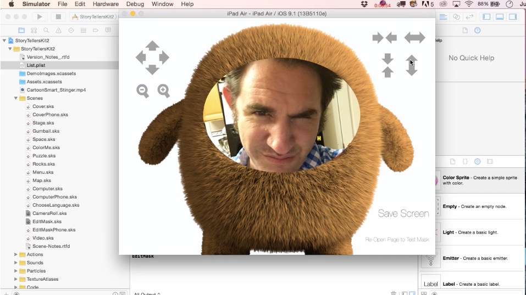This screenshot has width=526, height=295.
Task: Open the Find navigator search icon
Action: [47, 30]
